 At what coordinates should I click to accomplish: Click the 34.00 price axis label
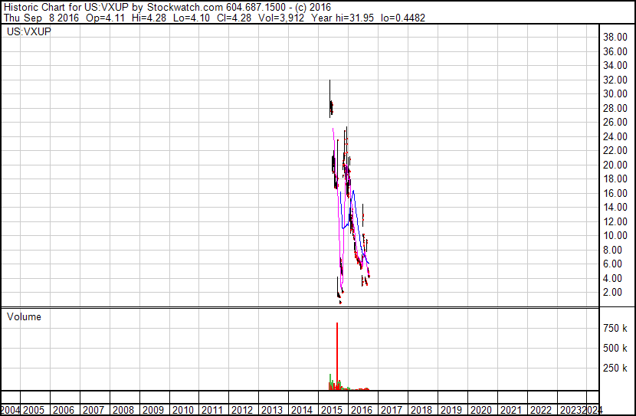point(615,66)
